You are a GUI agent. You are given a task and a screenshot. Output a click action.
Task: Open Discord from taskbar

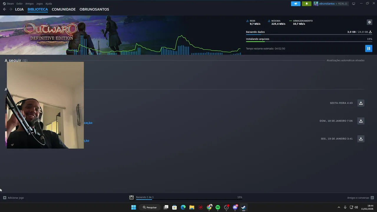235,207
